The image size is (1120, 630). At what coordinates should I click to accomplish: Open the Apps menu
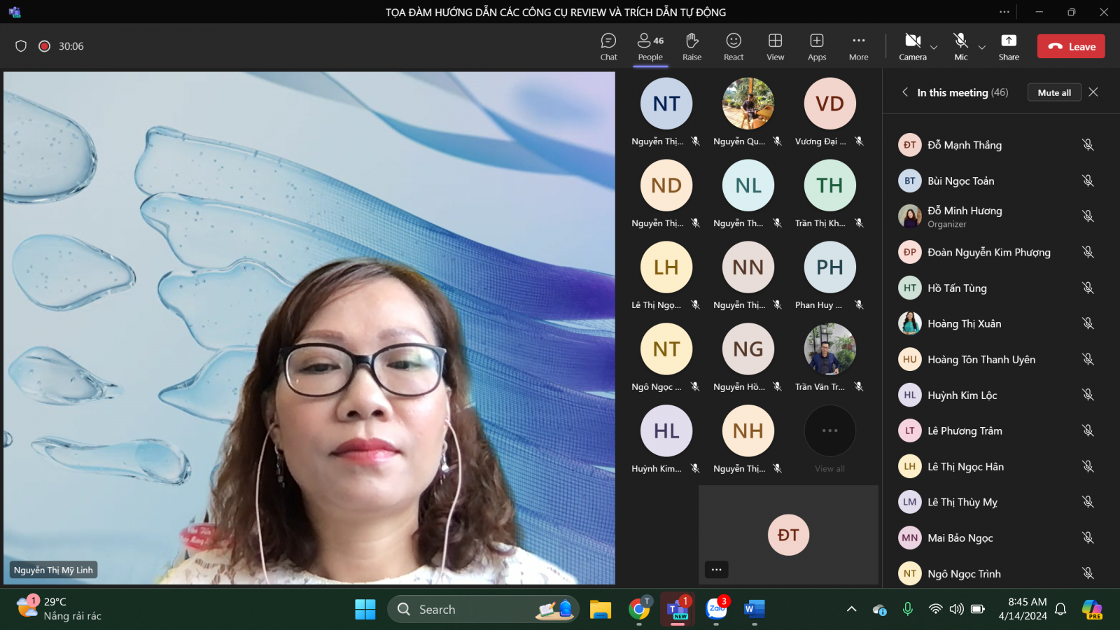(x=817, y=46)
